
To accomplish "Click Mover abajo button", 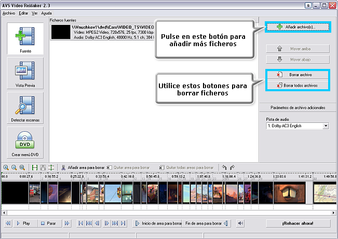I will tap(298, 60).
